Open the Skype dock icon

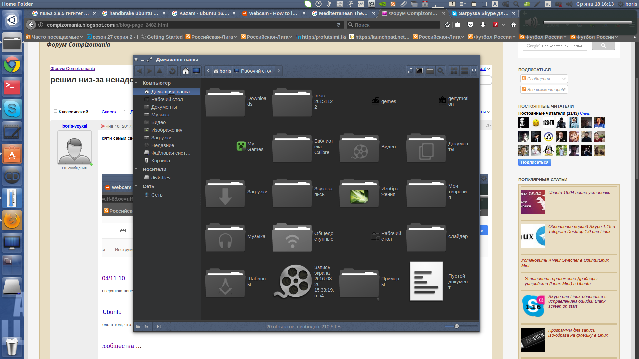coord(12,109)
